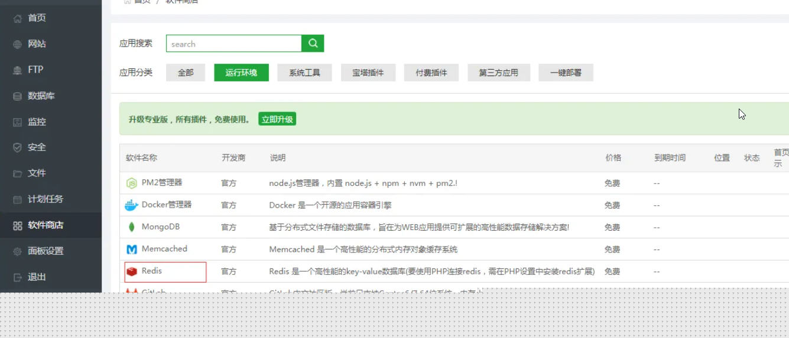789x338 pixels.
Task: Open 首页 home in the sidebar
Action: (x=37, y=18)
